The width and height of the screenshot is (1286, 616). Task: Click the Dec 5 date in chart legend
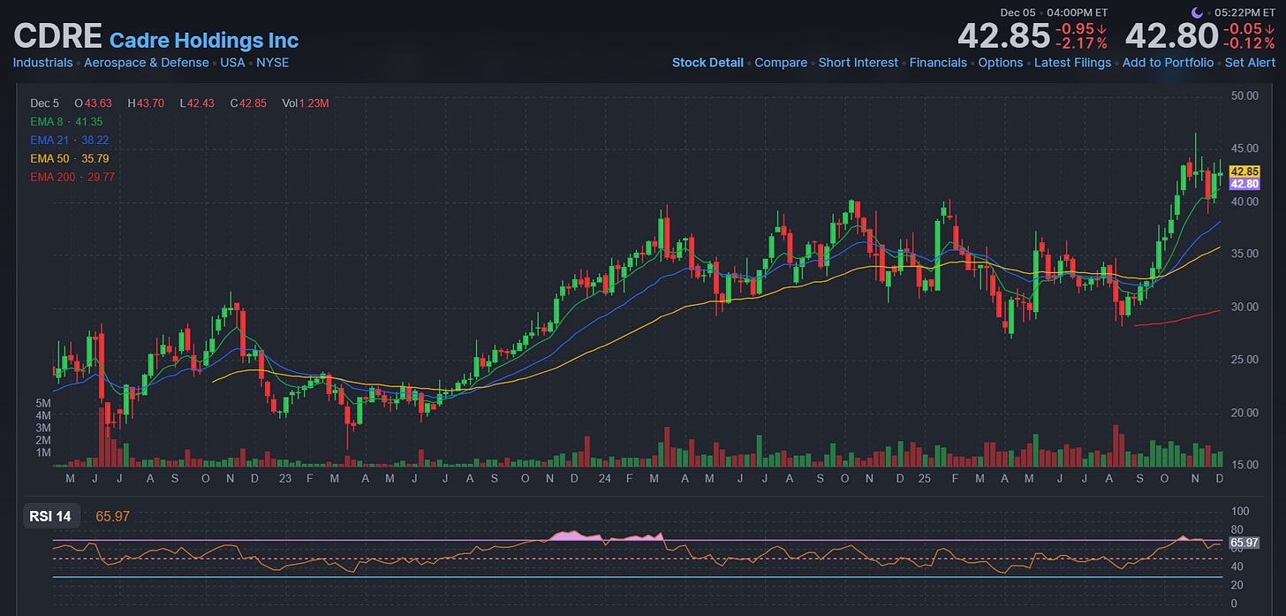point(44,103)
